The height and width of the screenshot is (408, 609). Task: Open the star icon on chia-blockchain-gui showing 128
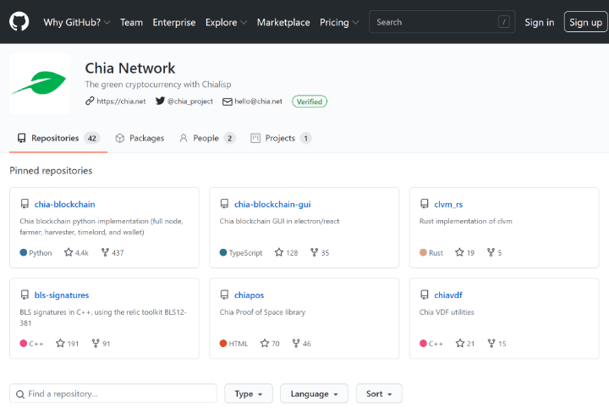tap(279, 252)
